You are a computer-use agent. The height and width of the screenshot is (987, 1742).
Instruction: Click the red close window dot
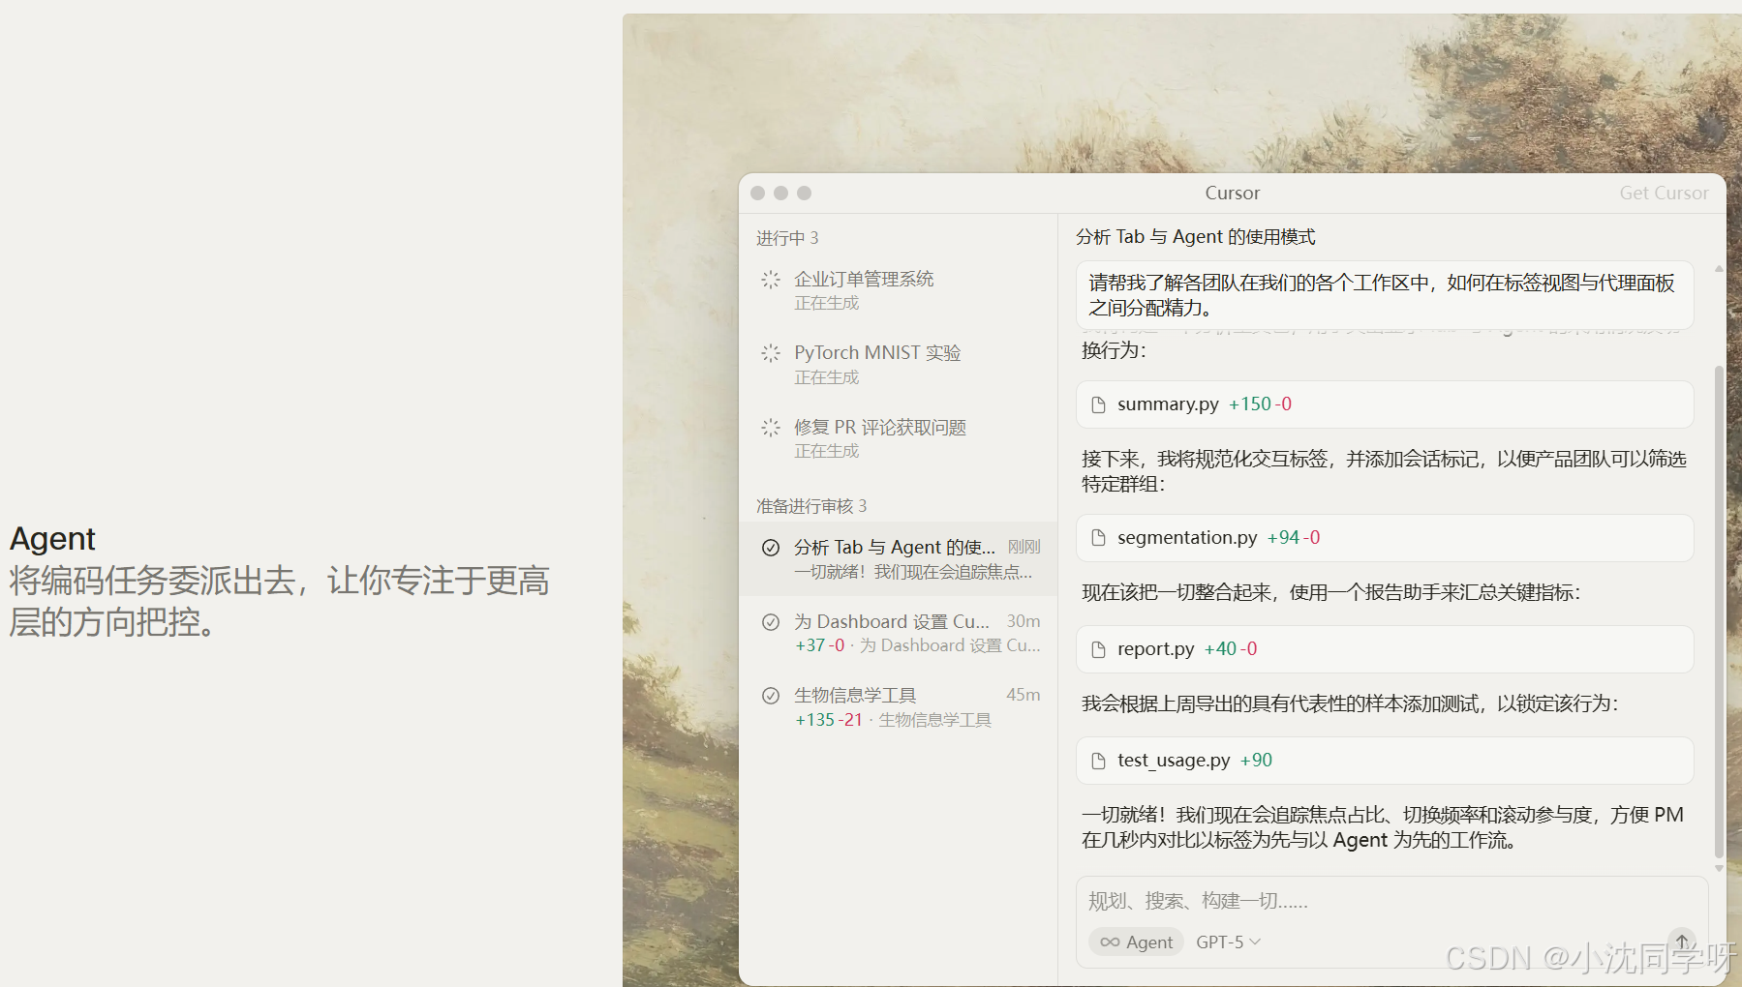pos(758,194)
